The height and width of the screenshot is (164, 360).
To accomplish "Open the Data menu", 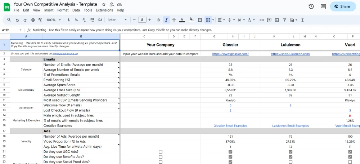I will (76, 10).
